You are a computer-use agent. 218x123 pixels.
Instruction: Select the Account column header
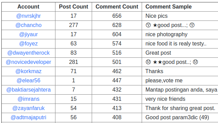[28, 7]
